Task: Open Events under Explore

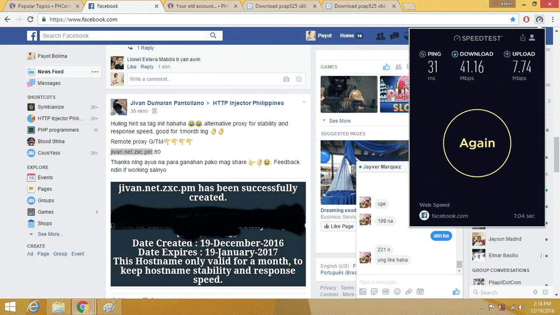Action: pos(45,178)
